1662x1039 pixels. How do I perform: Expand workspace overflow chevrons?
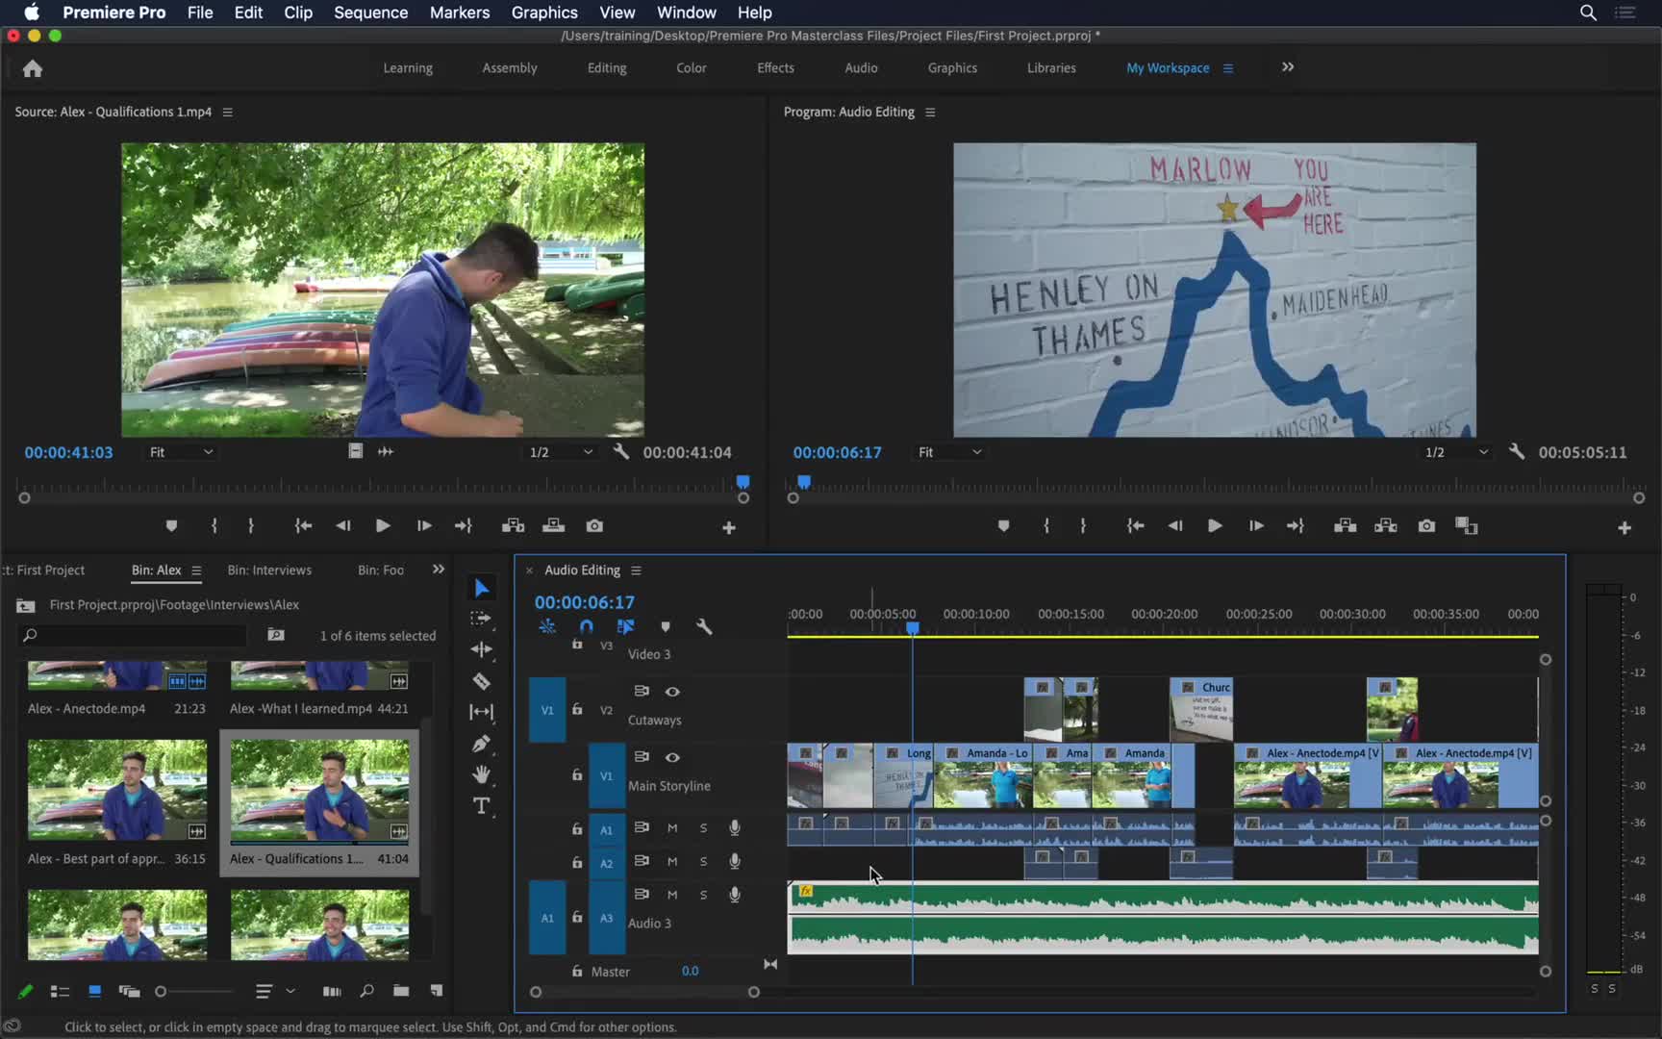(x=1288, y=67)
